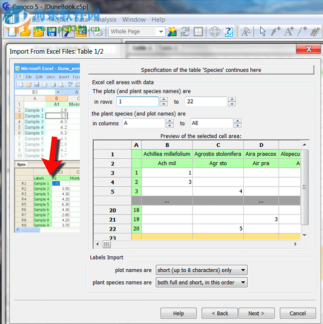
Task: Open the plant species names are dropdown
Action: (x=201, y=282)
